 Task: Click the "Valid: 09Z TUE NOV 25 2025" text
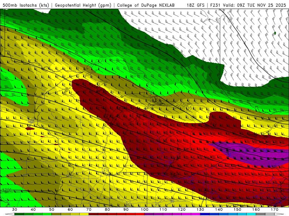(255, 5)
